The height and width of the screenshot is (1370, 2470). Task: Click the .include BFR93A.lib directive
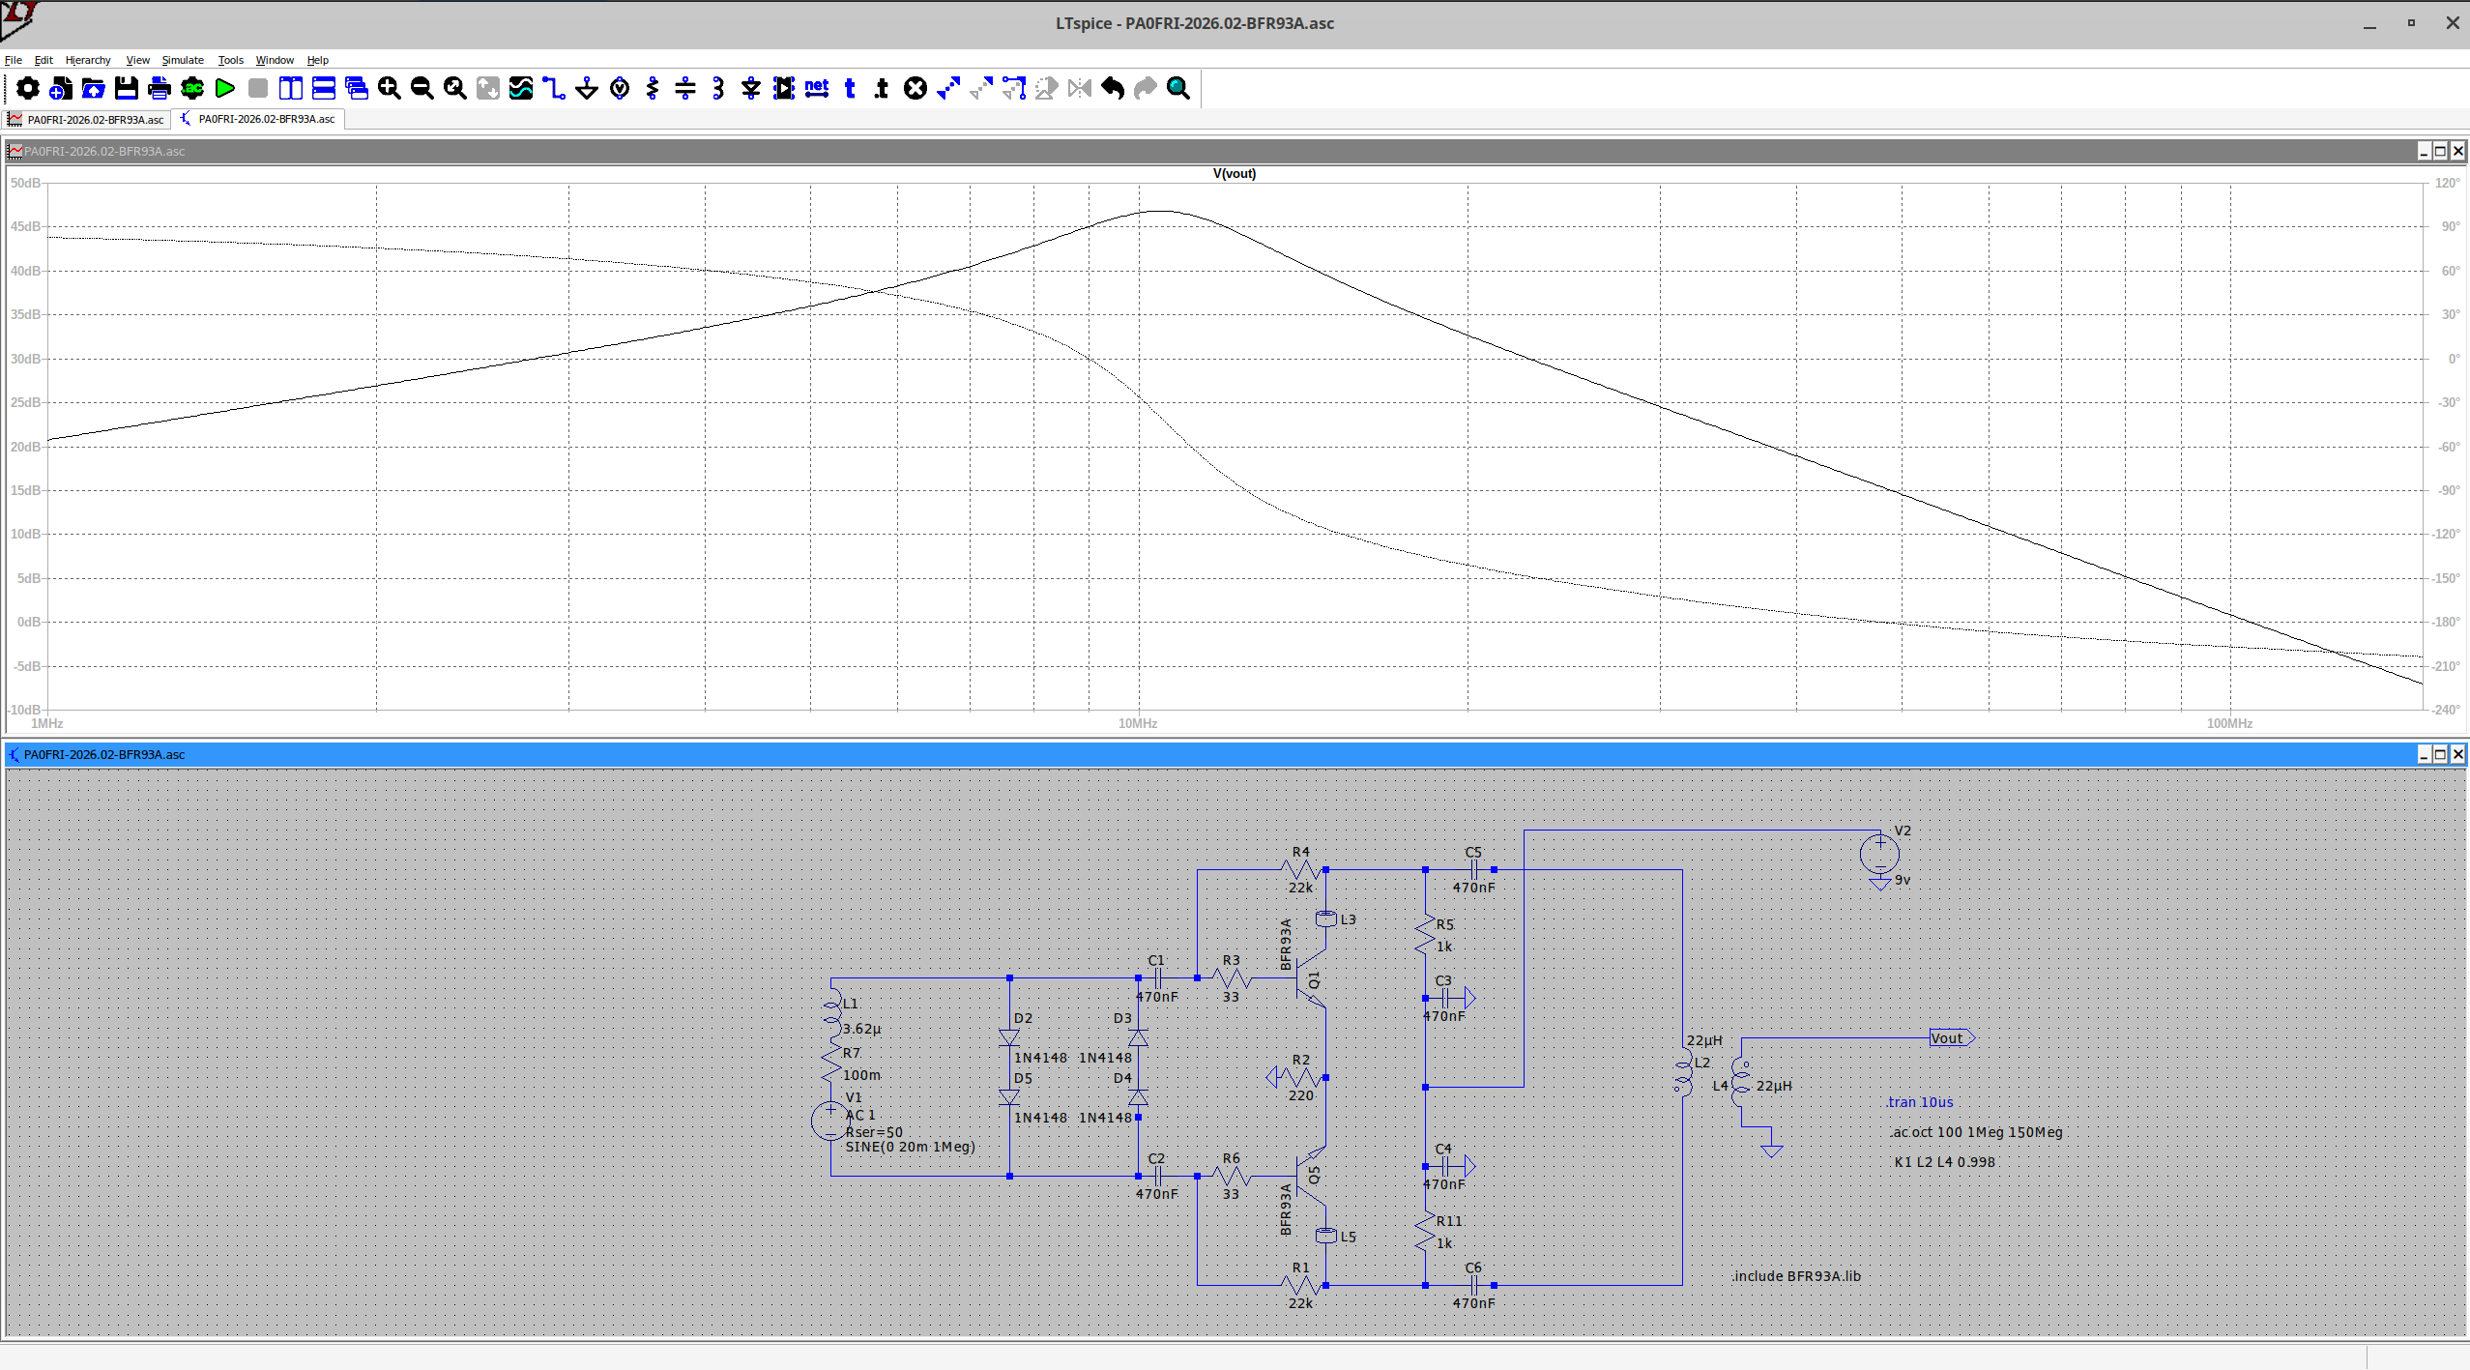coord(1795,1275)
